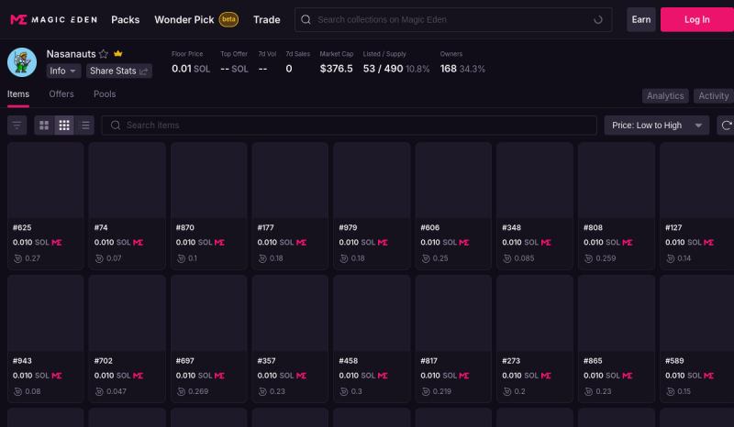
Task: Focus the Search items field
Action: coord(350,126)
